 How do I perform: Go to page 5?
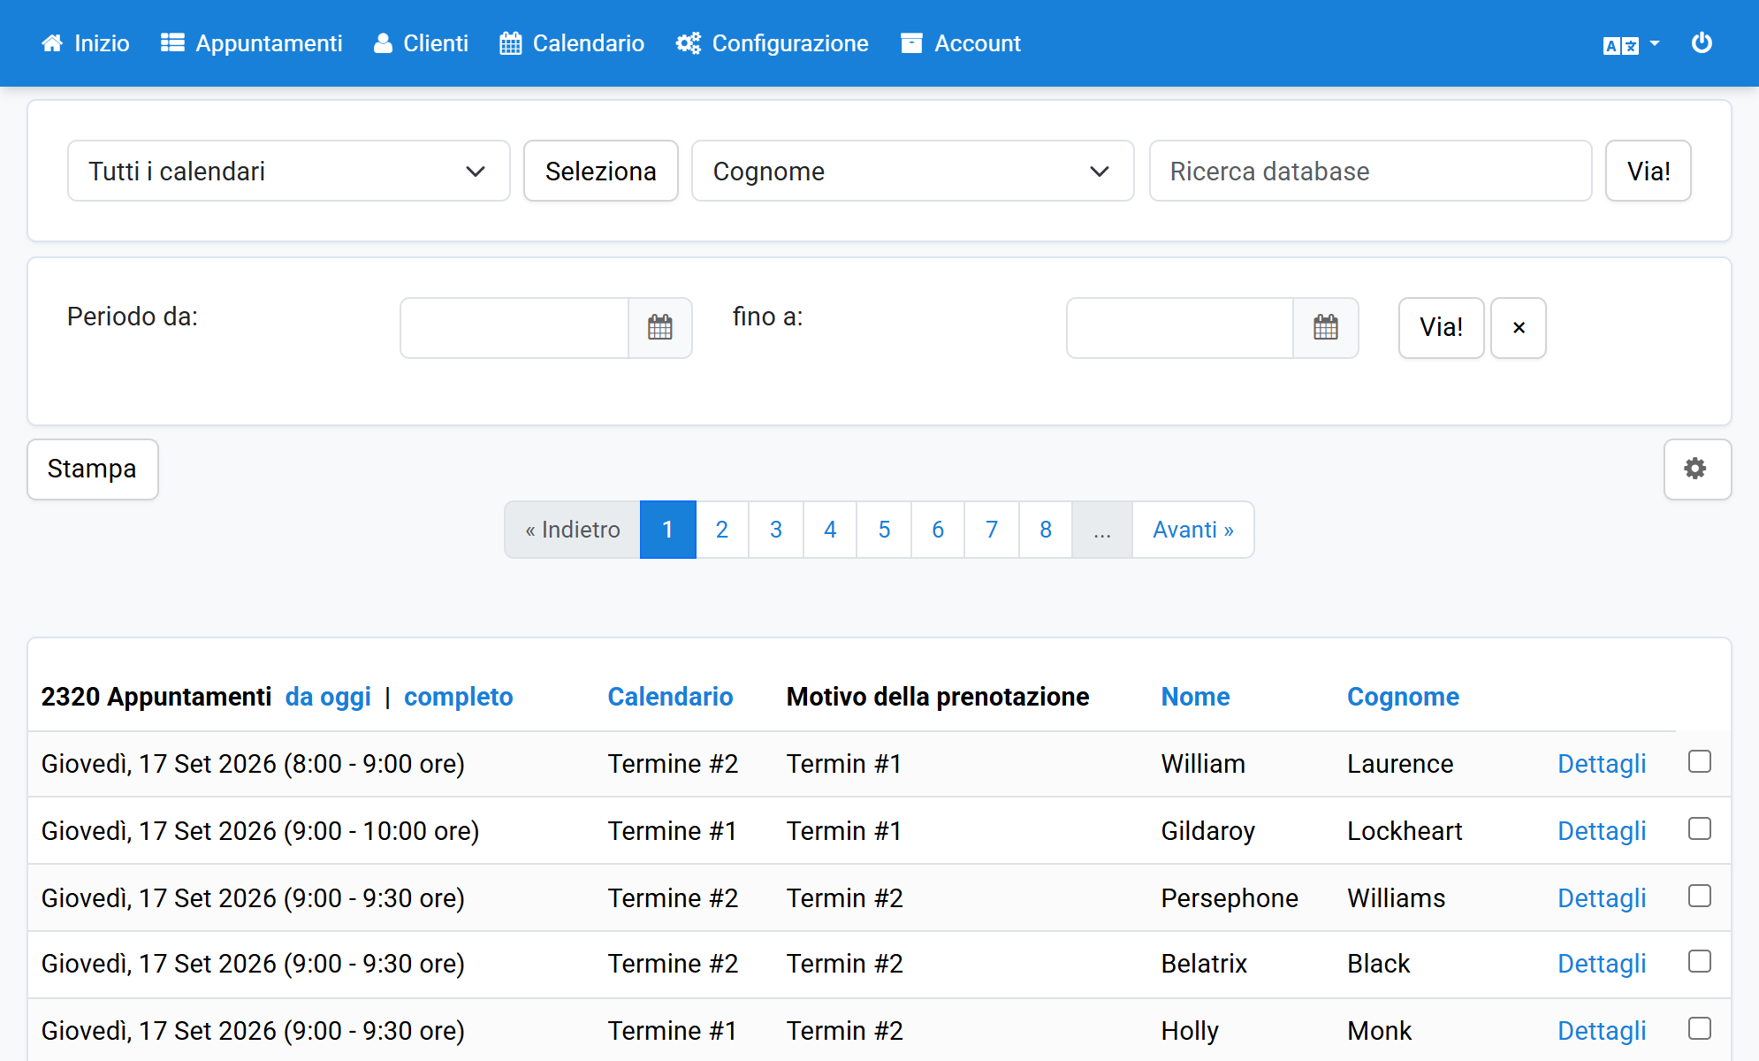tap(884, 530)
